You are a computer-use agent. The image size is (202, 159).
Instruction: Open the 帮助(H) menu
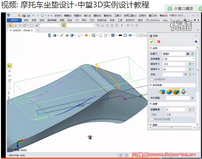164,16
